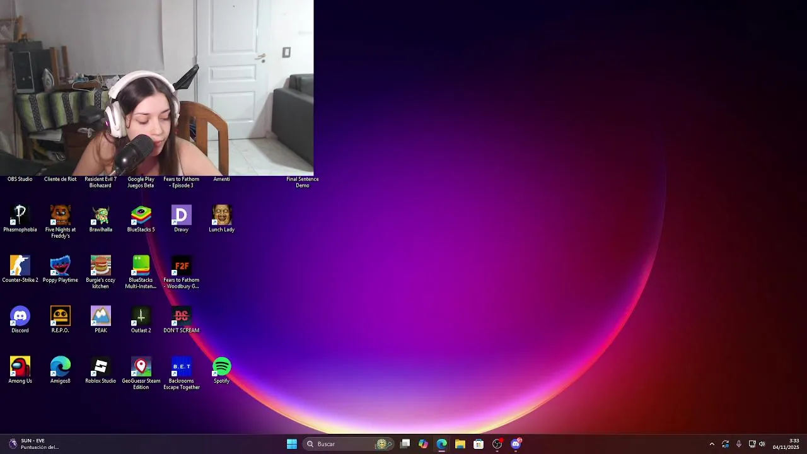Switch to Microsoft Edge on taskbar
The image size is (807, 454).
[441, 444]
